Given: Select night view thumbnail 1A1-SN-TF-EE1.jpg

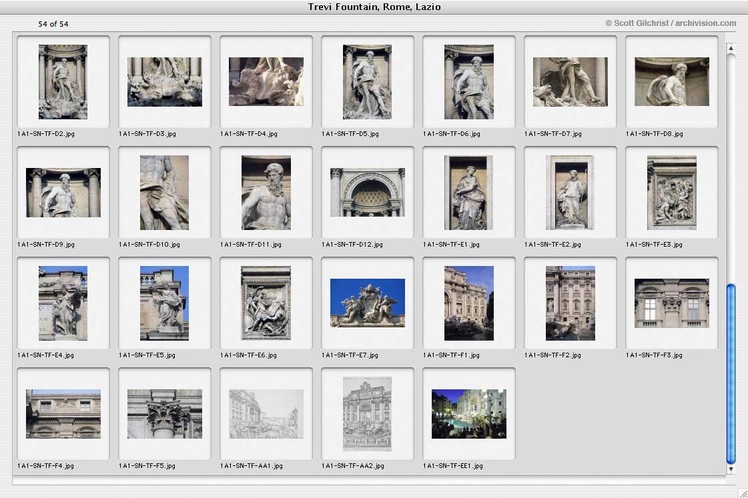Looking at the screenshot, I should coord(469,413).
